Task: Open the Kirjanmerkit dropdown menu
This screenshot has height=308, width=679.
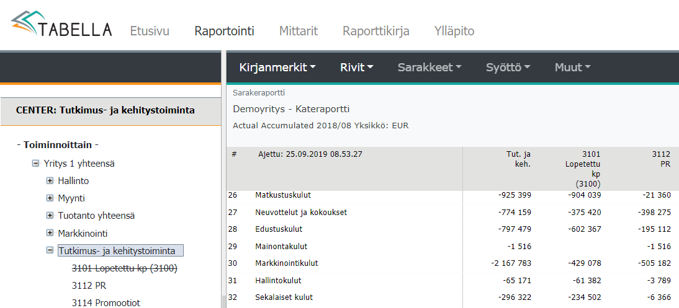Action: point(277,68)
